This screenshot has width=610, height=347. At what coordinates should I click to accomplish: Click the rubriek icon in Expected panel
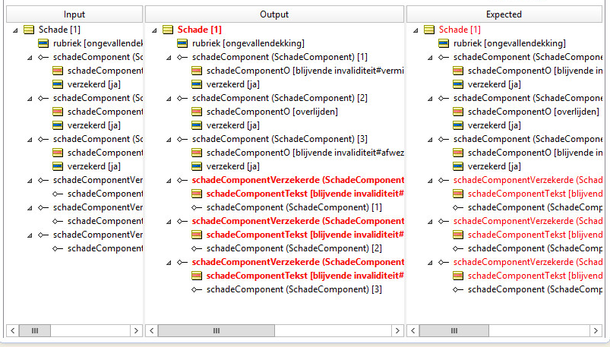[444, 43]
